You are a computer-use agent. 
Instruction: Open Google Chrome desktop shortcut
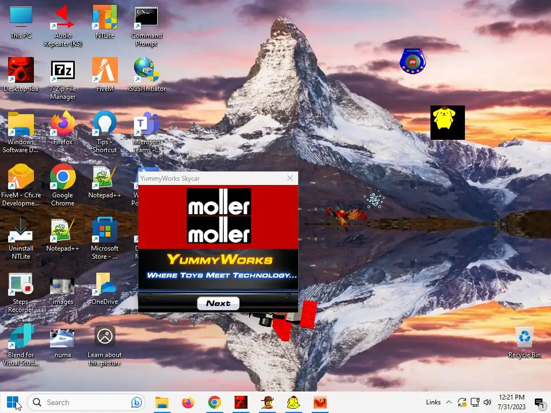click(x=63, y=186)
